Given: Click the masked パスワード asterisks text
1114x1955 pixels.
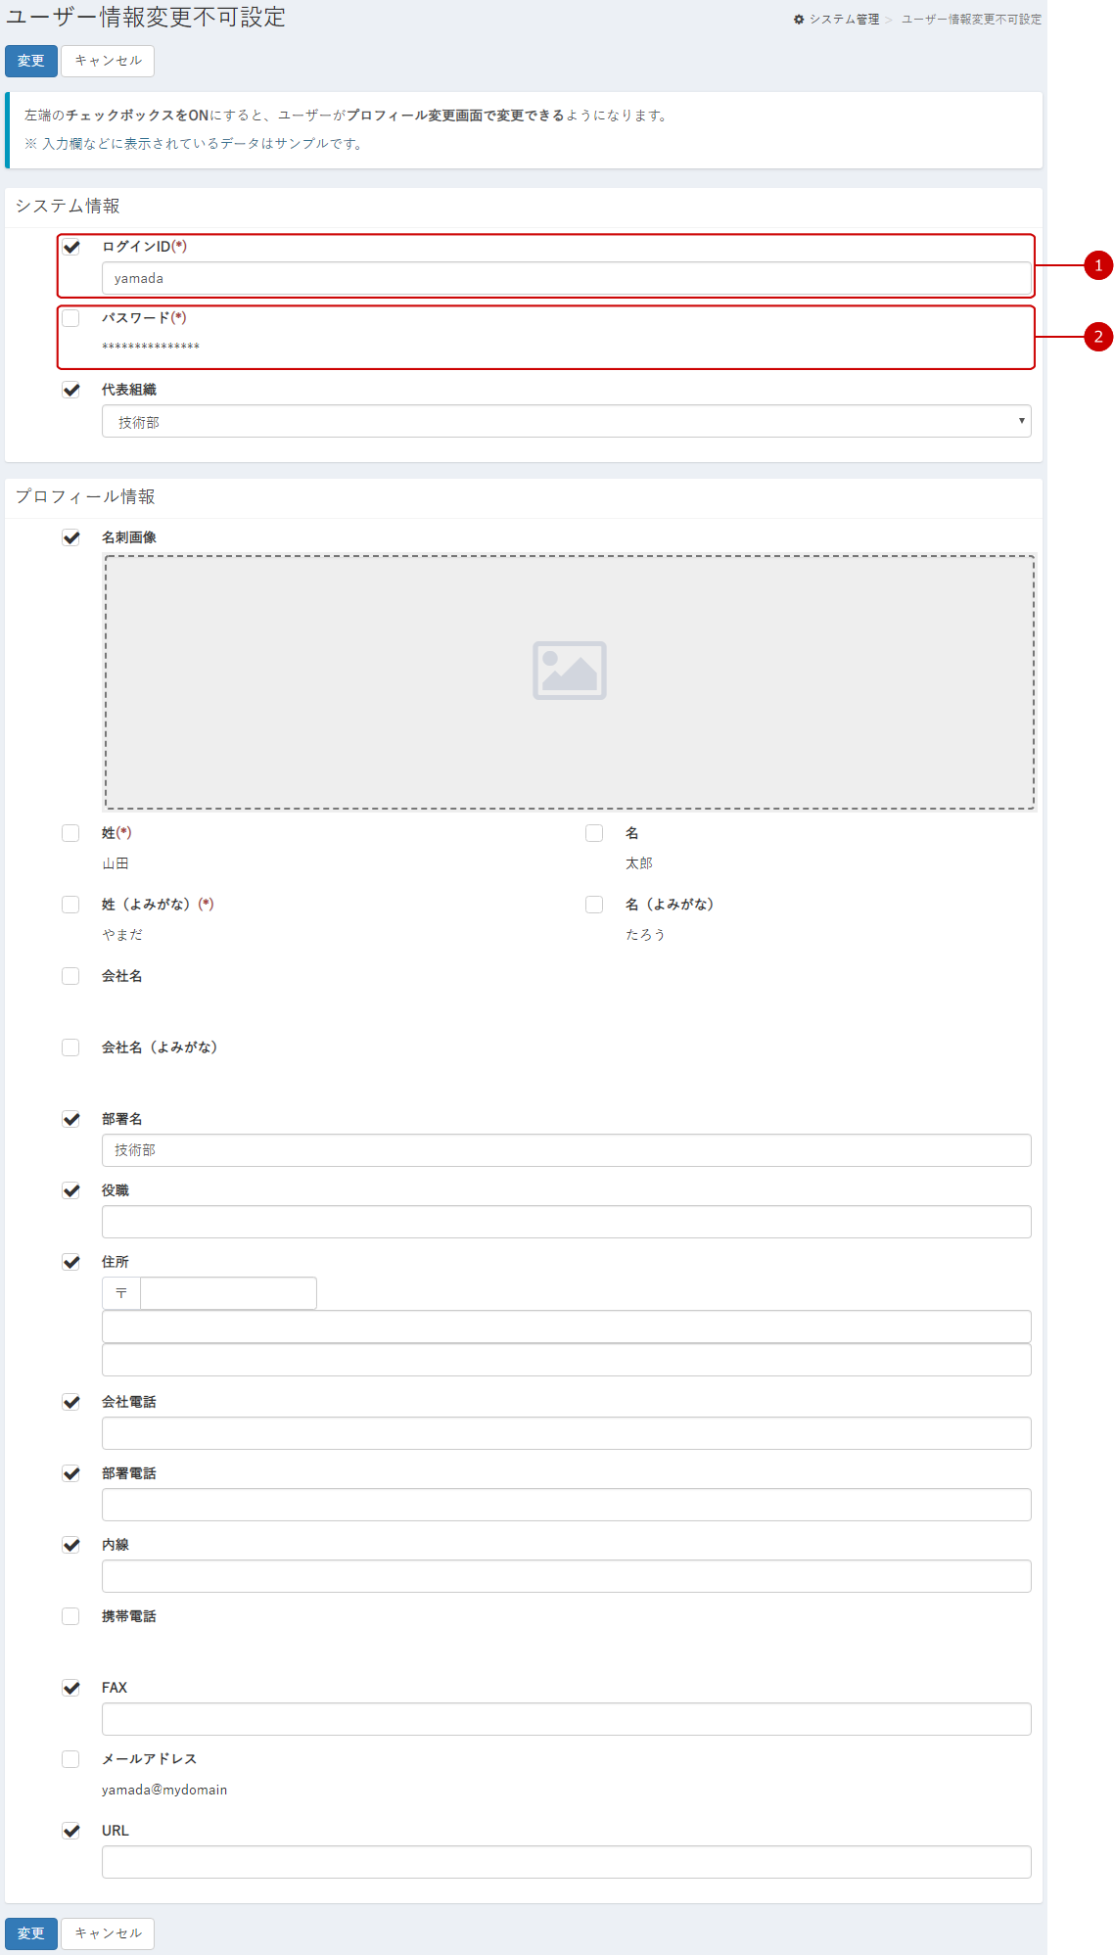Looking at the screenshot, I should (151, 347).
